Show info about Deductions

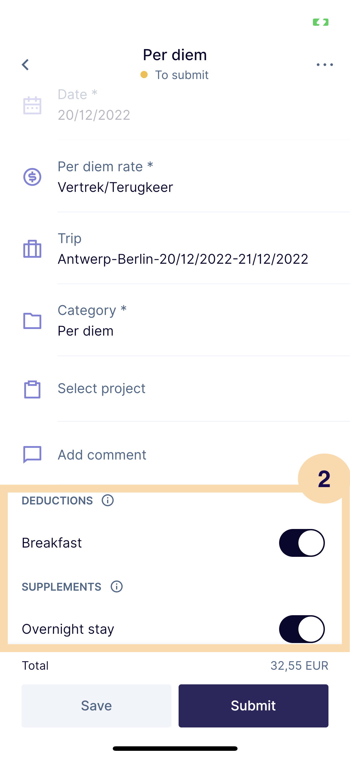click(108, 500)
